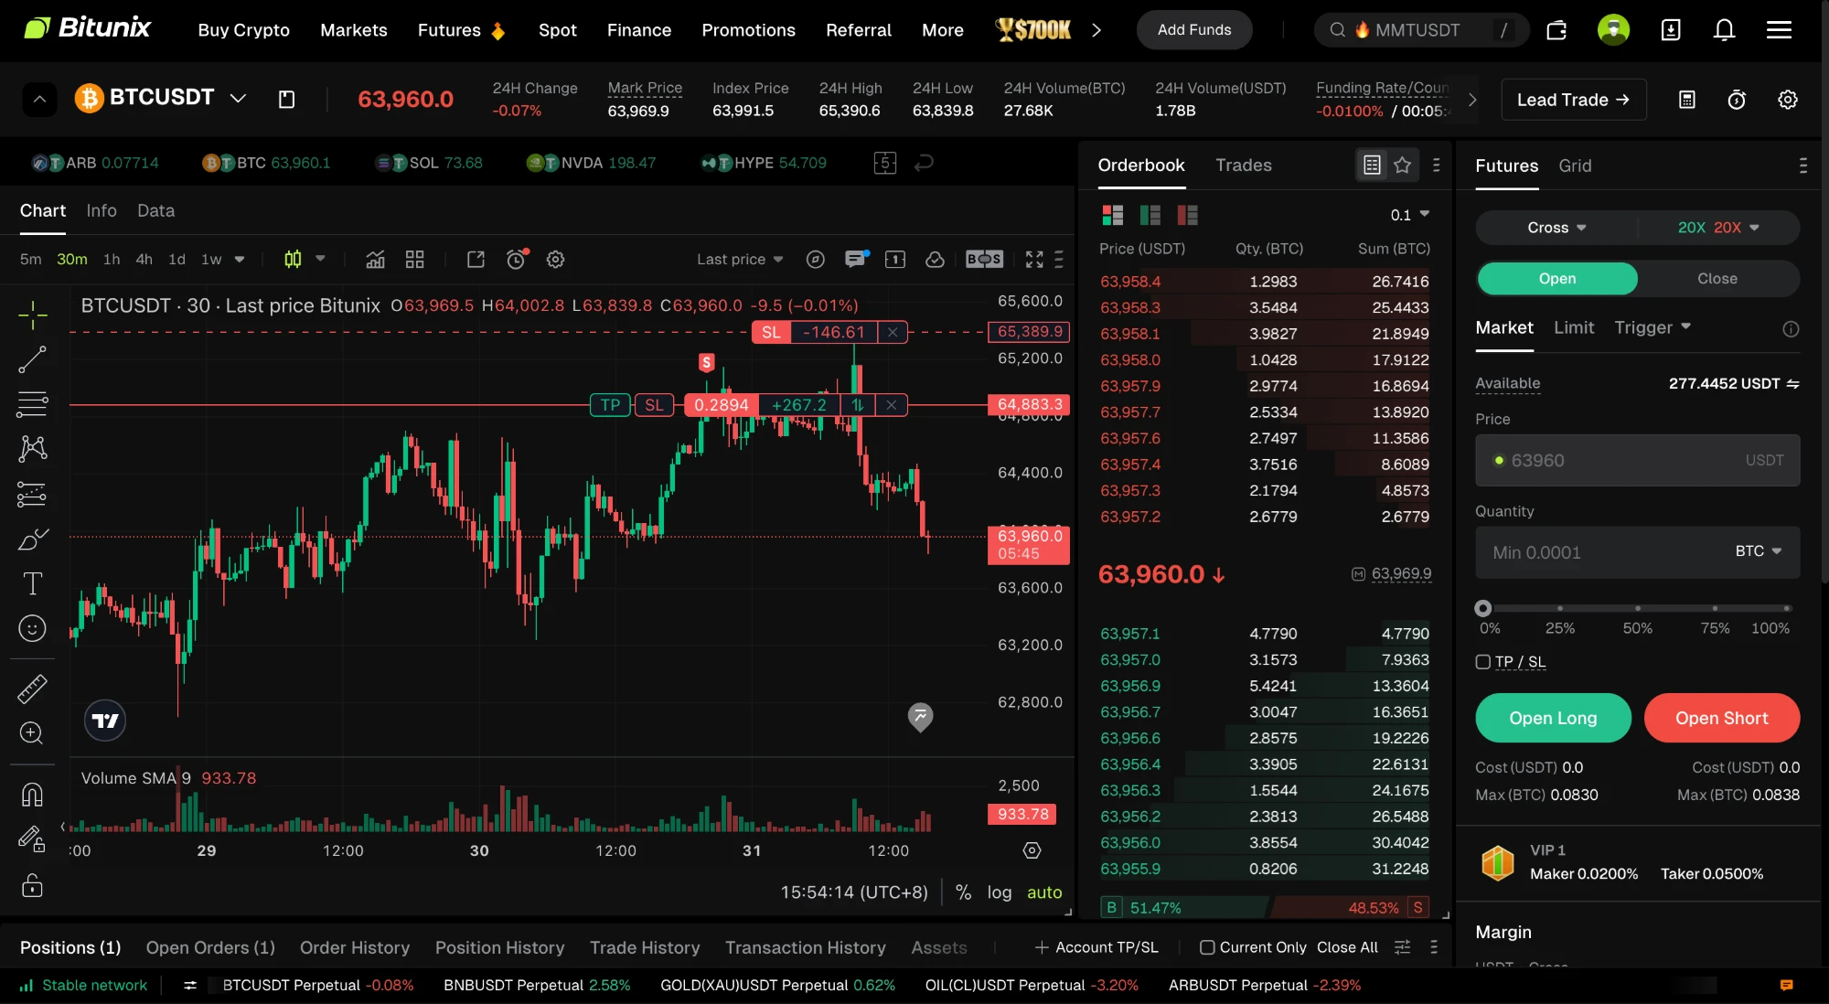Select the trend line drawing tool

click(32, 359)
